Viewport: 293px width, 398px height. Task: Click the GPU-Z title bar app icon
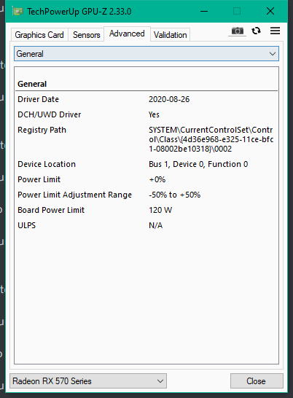17,12
